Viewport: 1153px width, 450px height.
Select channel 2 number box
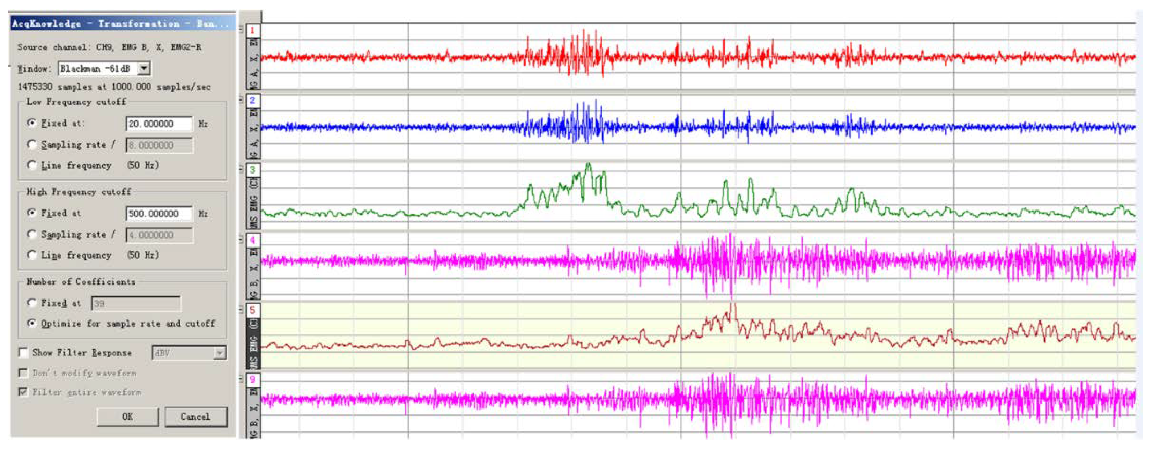point(252,100)
